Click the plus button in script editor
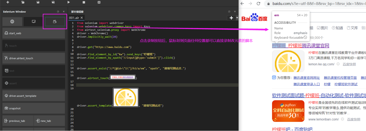366x131 pixels. tap(231, 18)
